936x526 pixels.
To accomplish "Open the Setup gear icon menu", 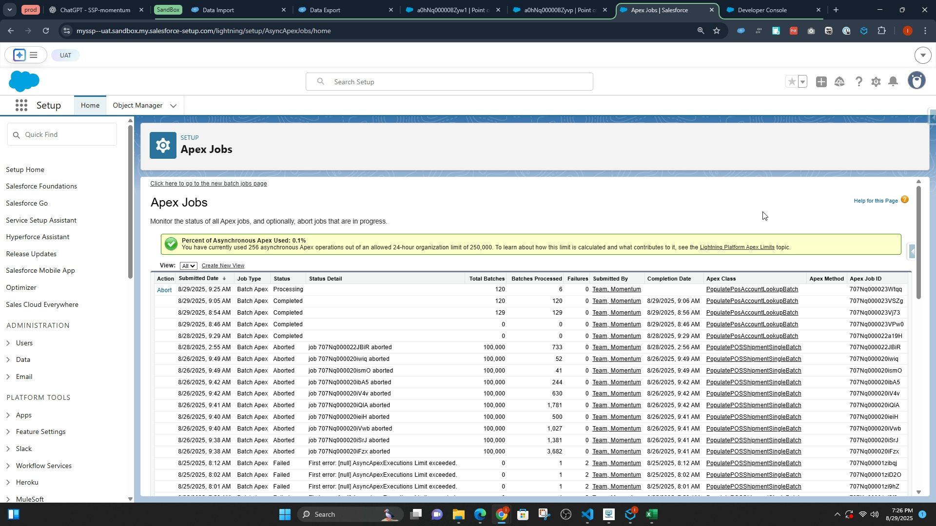I will (876, 82).
